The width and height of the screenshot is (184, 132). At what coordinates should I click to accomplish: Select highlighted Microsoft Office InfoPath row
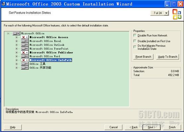point(51,60)
